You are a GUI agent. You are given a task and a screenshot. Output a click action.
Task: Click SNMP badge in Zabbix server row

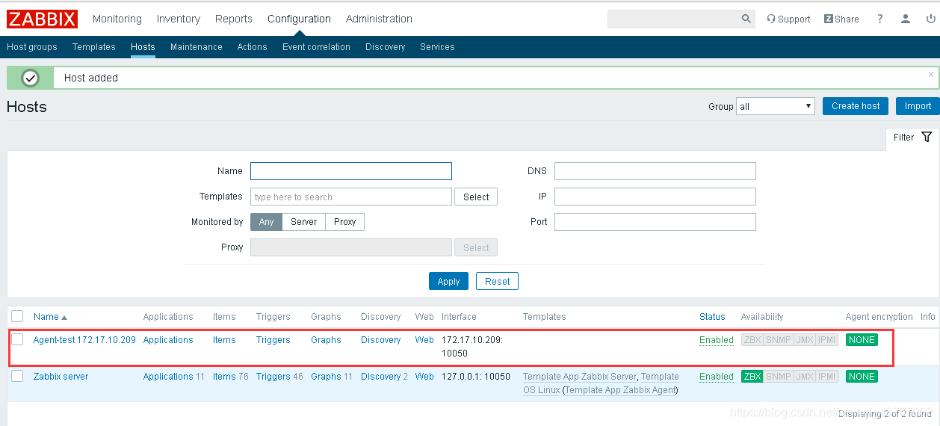(x=778, y=377)
